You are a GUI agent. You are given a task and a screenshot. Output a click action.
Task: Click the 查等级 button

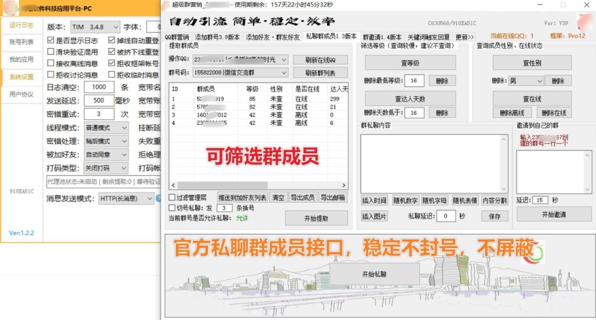(410, 63)
